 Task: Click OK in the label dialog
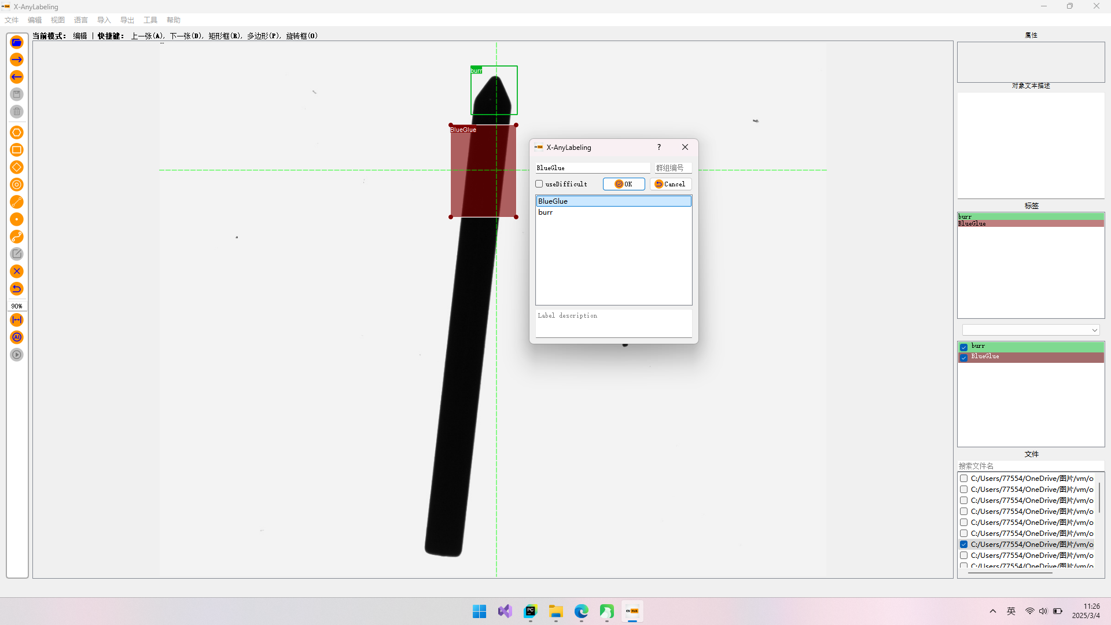click(x=624, y=184)
